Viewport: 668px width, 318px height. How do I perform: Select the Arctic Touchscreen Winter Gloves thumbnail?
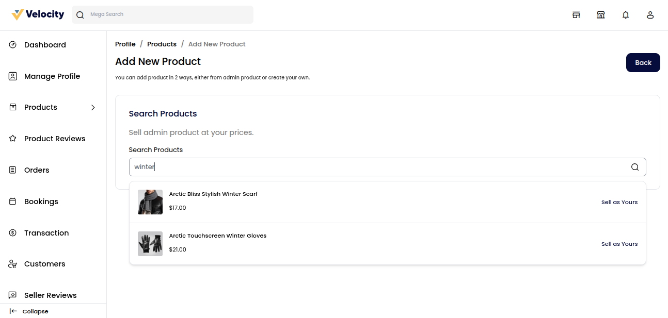(150, 244)
